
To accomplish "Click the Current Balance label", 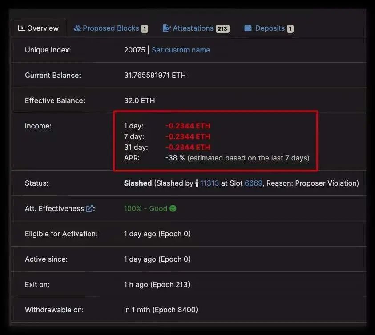I will click(53, 75).
